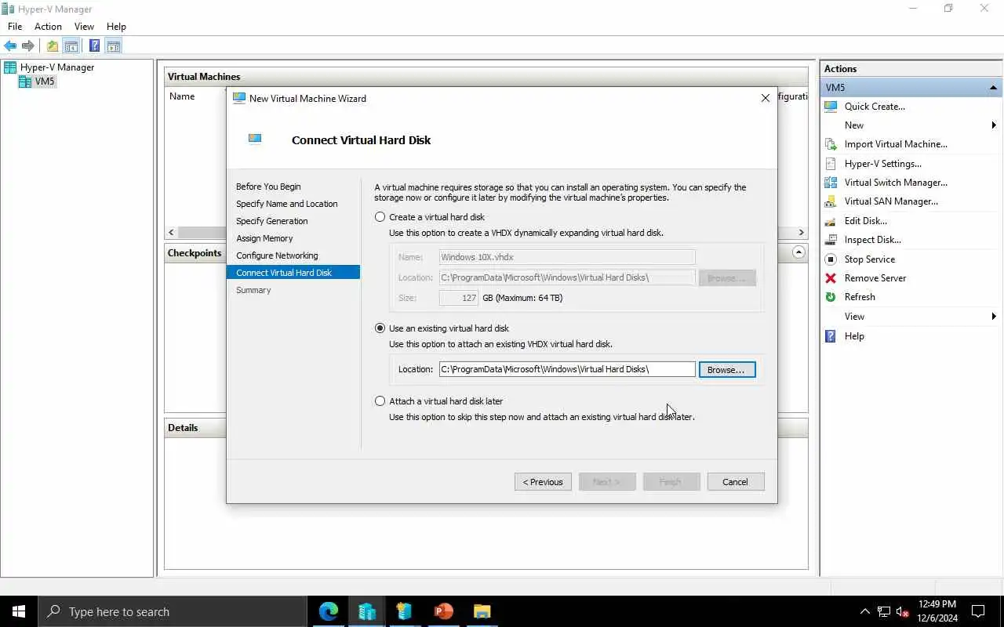Screen dimensions: 1004x627
Task: Click the Inspect Disk icon
Action: (831, 240)
